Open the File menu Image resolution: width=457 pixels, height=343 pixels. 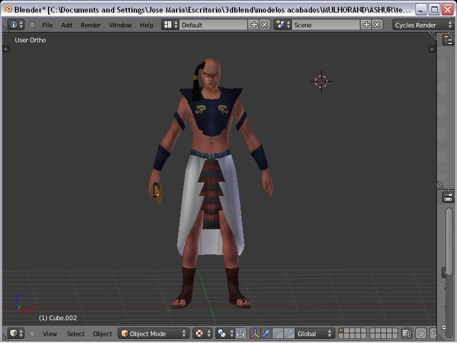(x=47, y=25)
